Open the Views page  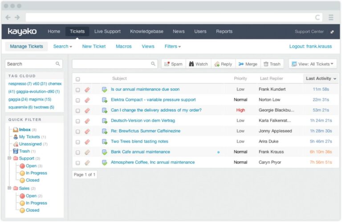(x=148, y=46)
